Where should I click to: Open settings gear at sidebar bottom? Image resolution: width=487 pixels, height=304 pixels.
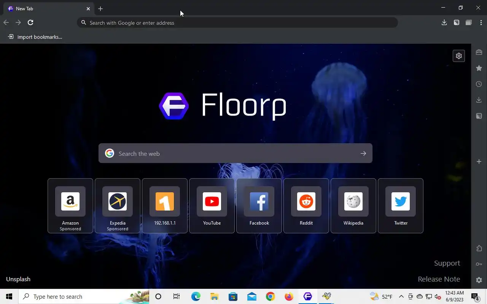pos(479,280)
